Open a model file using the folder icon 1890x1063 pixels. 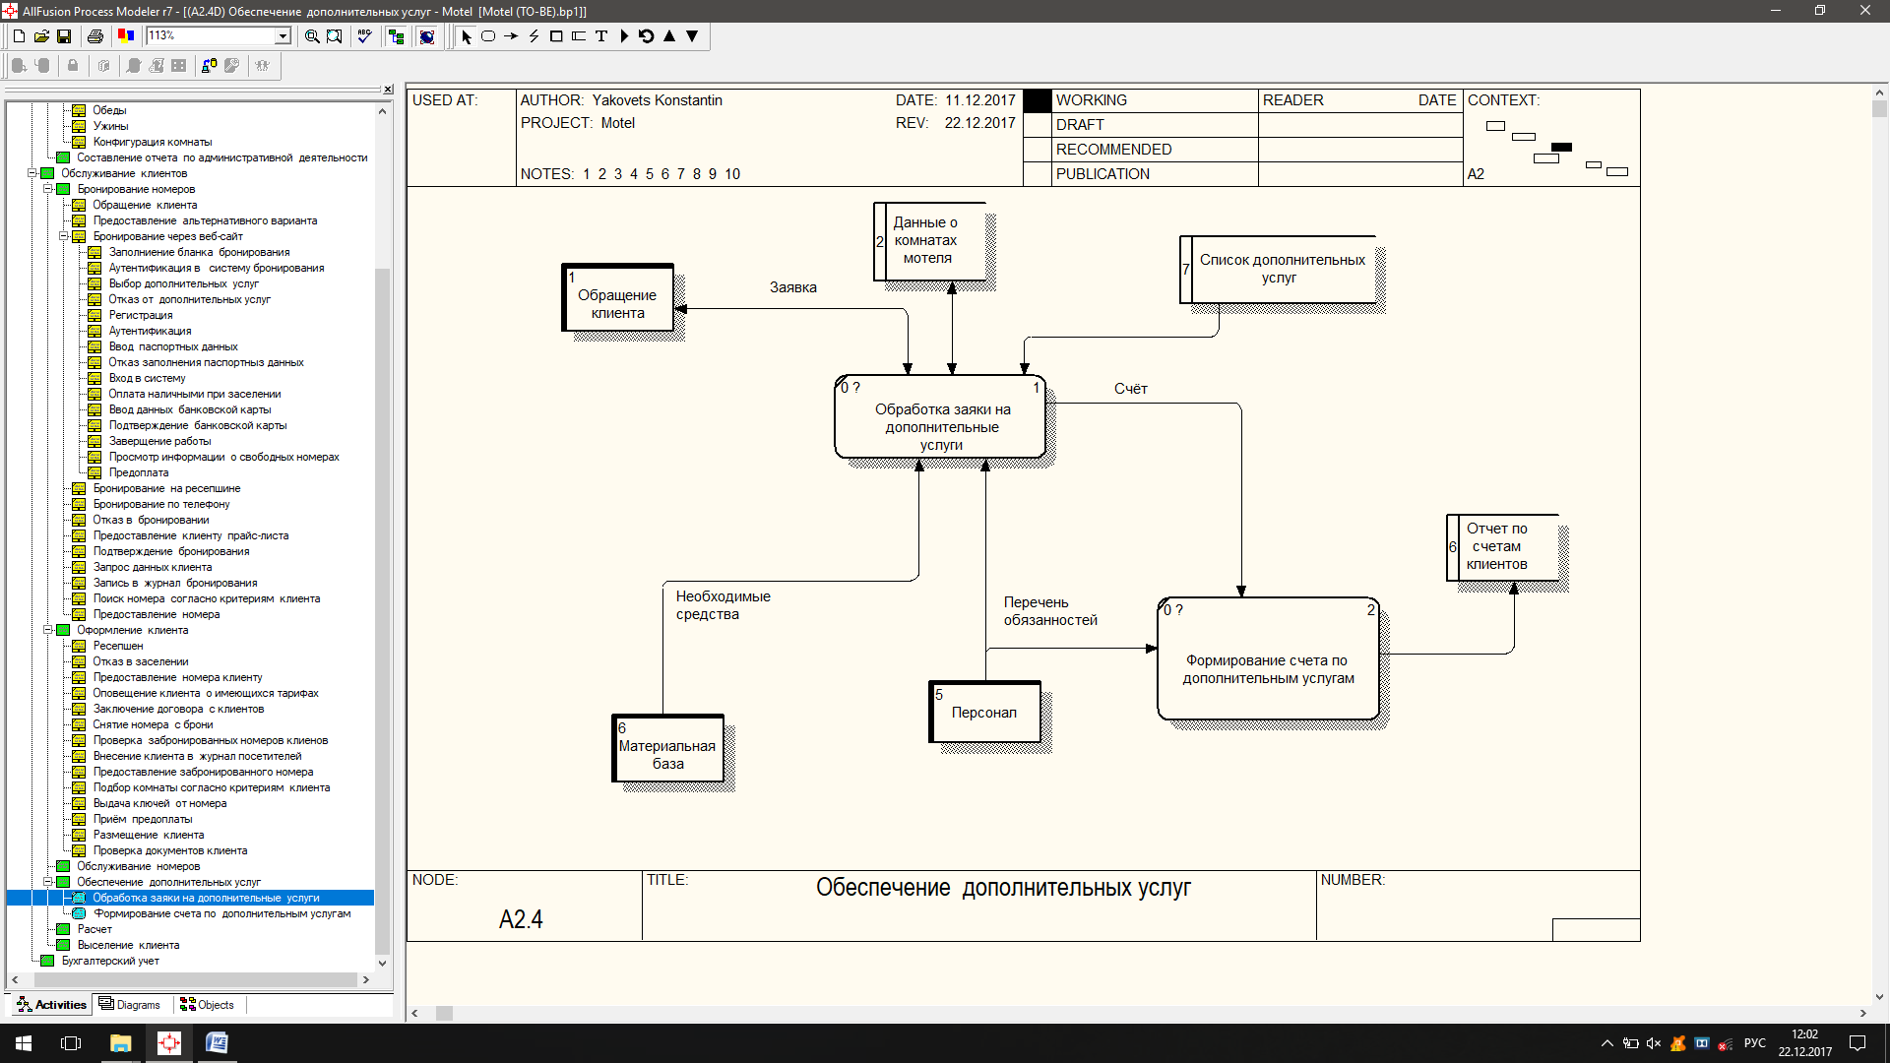pyautogui.click(x=41, y=36)
